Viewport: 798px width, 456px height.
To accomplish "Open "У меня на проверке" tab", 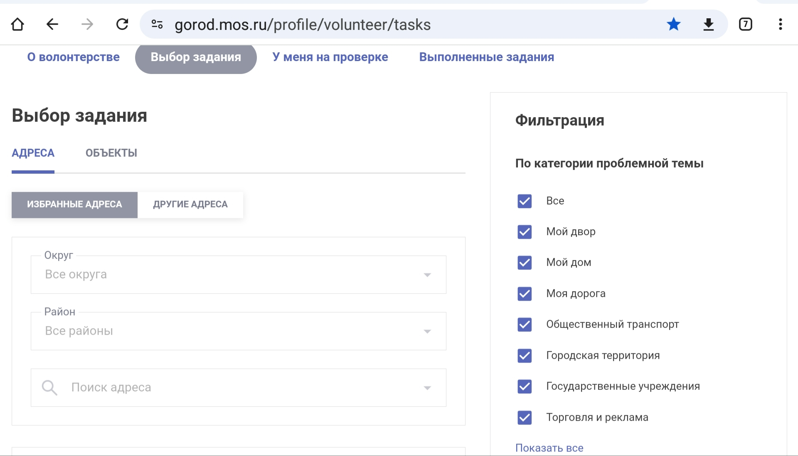I will click(330, 57).
